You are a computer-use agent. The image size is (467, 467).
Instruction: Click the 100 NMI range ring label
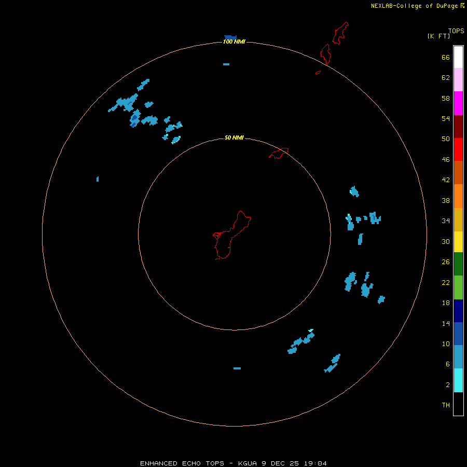[x=234, y=42]
